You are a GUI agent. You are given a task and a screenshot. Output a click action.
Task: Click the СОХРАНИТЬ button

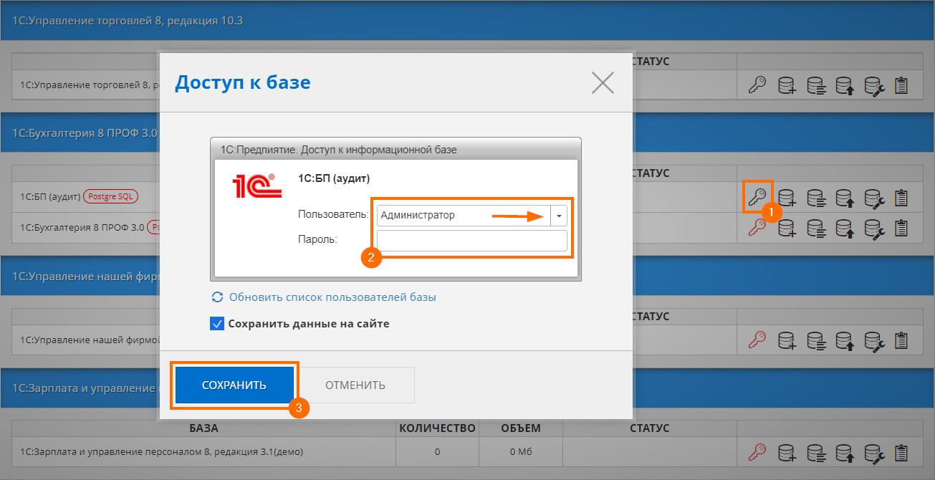pos(234,385)
